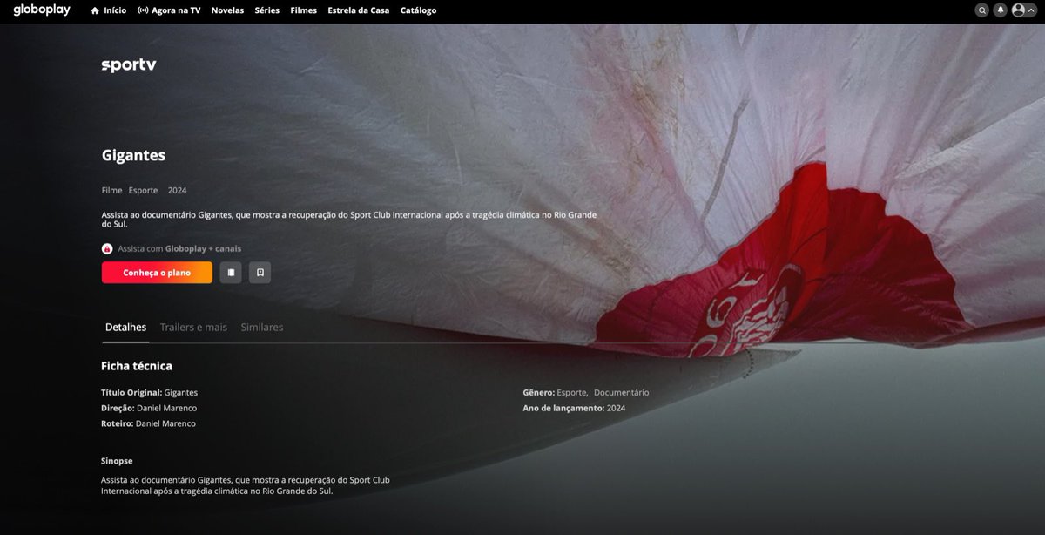The image size is (1045, 535).
Task: Click the Conheça o plano button
Action: (157, 273)
